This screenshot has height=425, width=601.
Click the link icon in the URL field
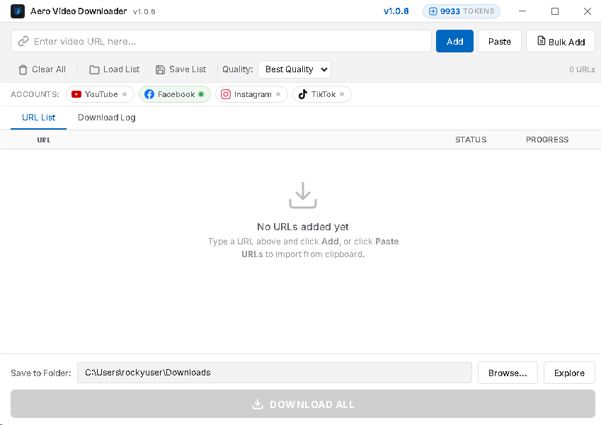click(x=23, y=41)
